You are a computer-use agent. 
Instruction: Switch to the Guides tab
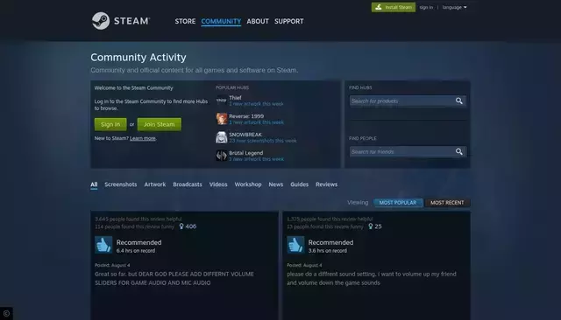point(300,184)
